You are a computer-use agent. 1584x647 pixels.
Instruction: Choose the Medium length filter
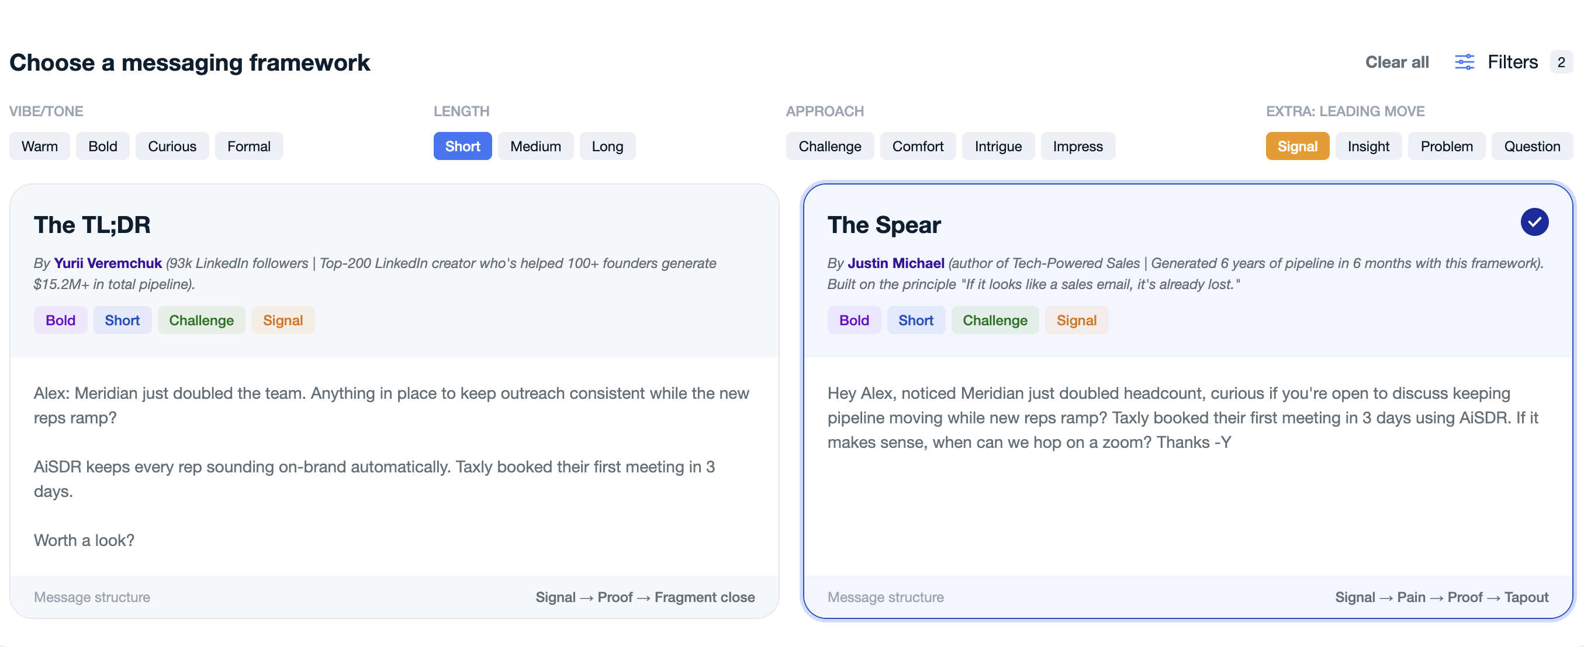point(535,146)
